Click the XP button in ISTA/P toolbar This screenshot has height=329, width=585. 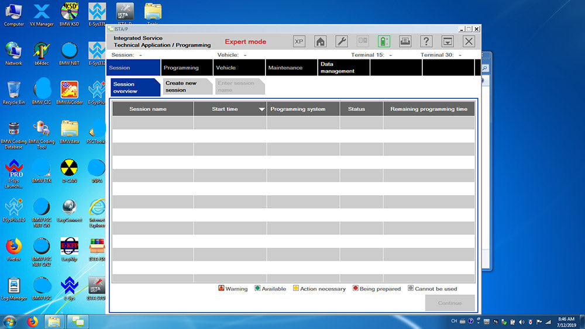(299, 41)
